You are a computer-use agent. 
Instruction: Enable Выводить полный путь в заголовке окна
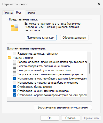pos(14,70)
